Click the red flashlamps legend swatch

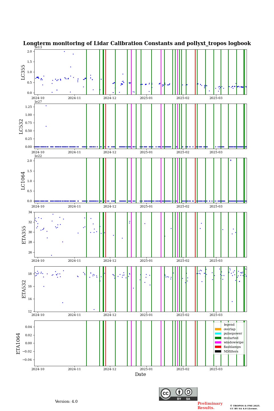(x=218, y=347)
